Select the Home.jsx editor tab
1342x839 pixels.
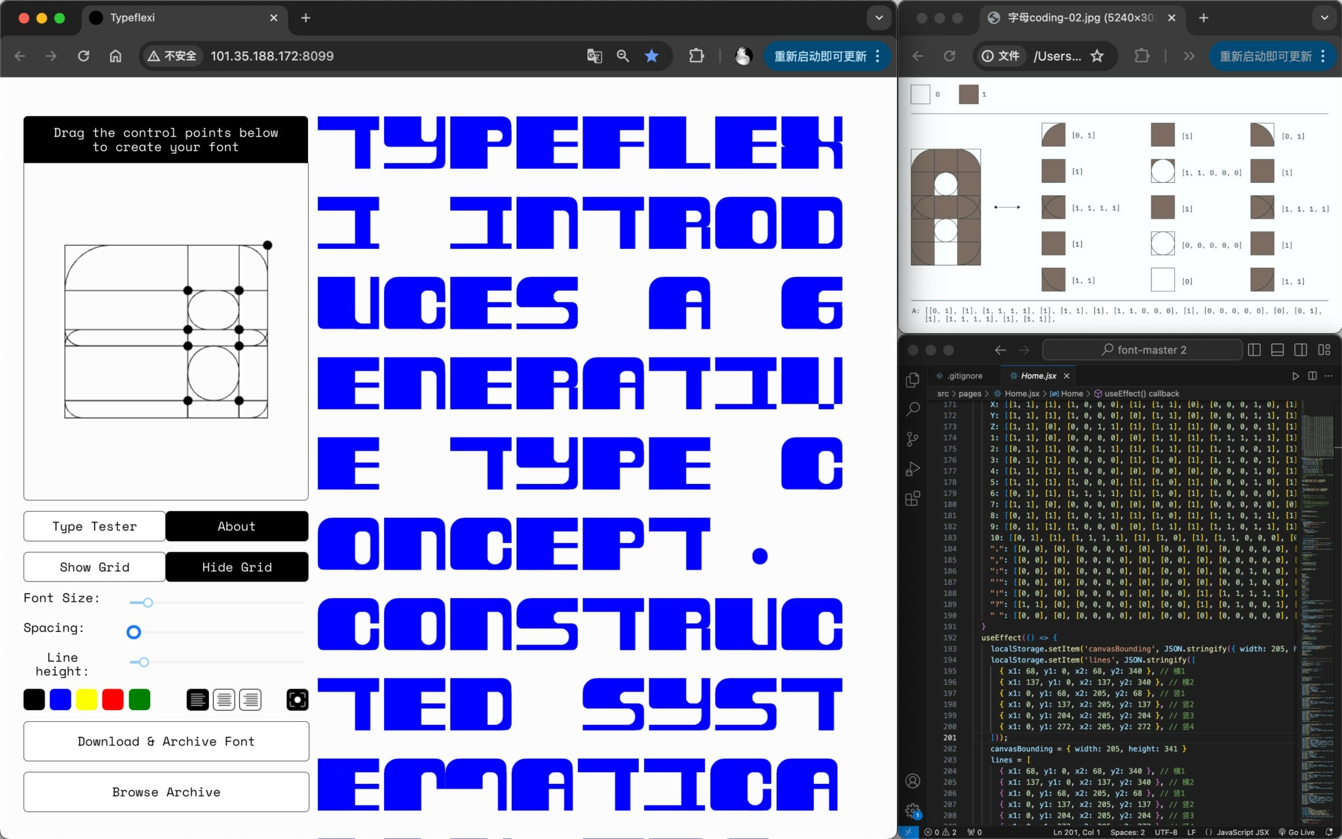pyautogui.click(x=1038, y=376)
